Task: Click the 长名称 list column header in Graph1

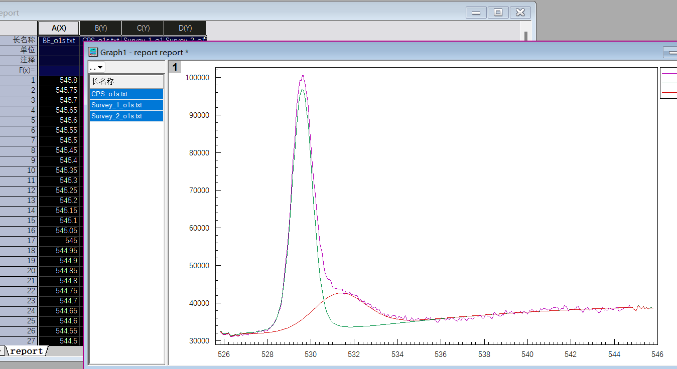Action: [x=126, y=81]
